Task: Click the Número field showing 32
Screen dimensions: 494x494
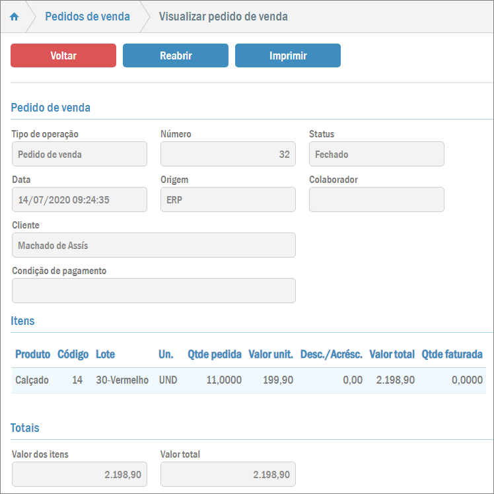Action: point(228,155)
